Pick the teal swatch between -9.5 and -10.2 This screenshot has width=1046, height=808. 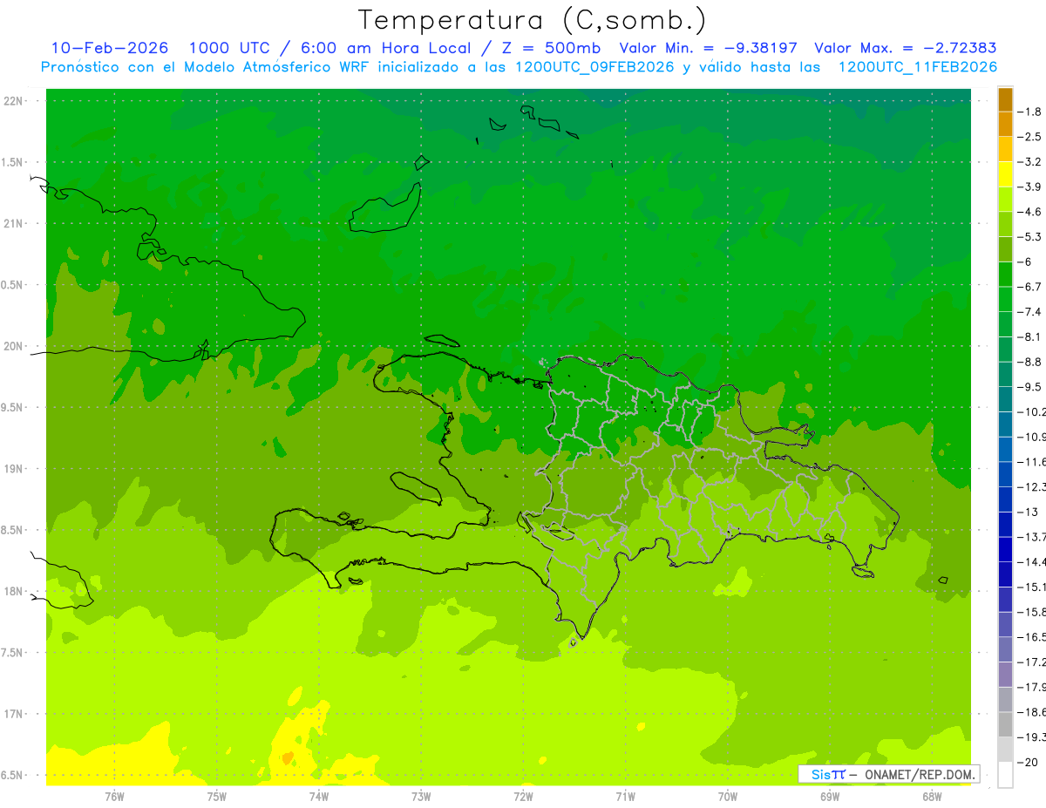1005,399
